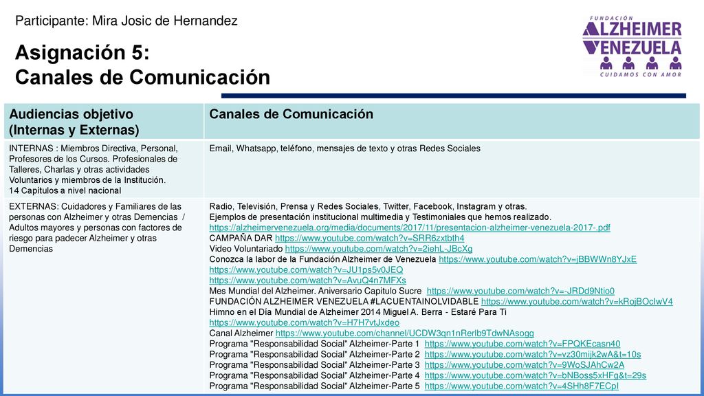Open the Canal Alzheimer channel link
This screenshot has height=396, width=704.
pyautogui.click(x=404, y=333)
